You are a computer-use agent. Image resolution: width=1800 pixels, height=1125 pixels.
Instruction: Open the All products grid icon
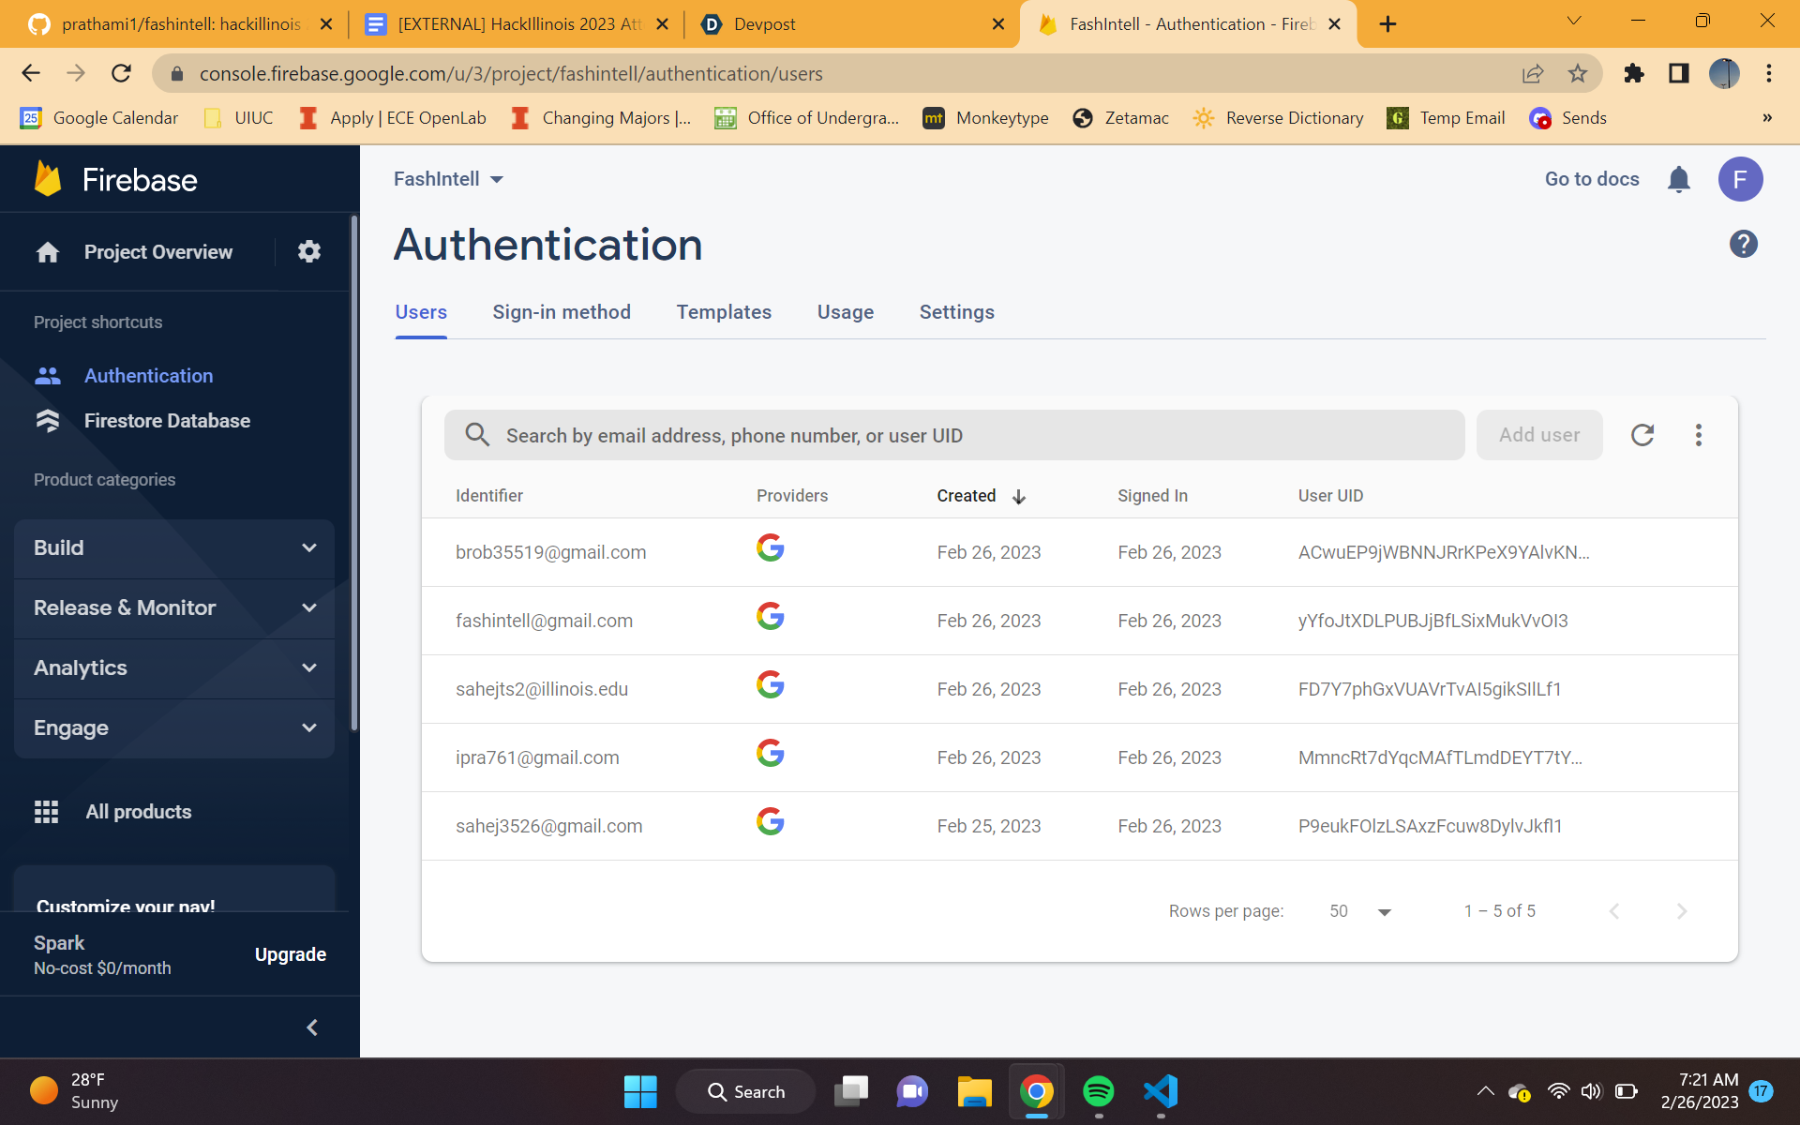click(x=46, y=812)
